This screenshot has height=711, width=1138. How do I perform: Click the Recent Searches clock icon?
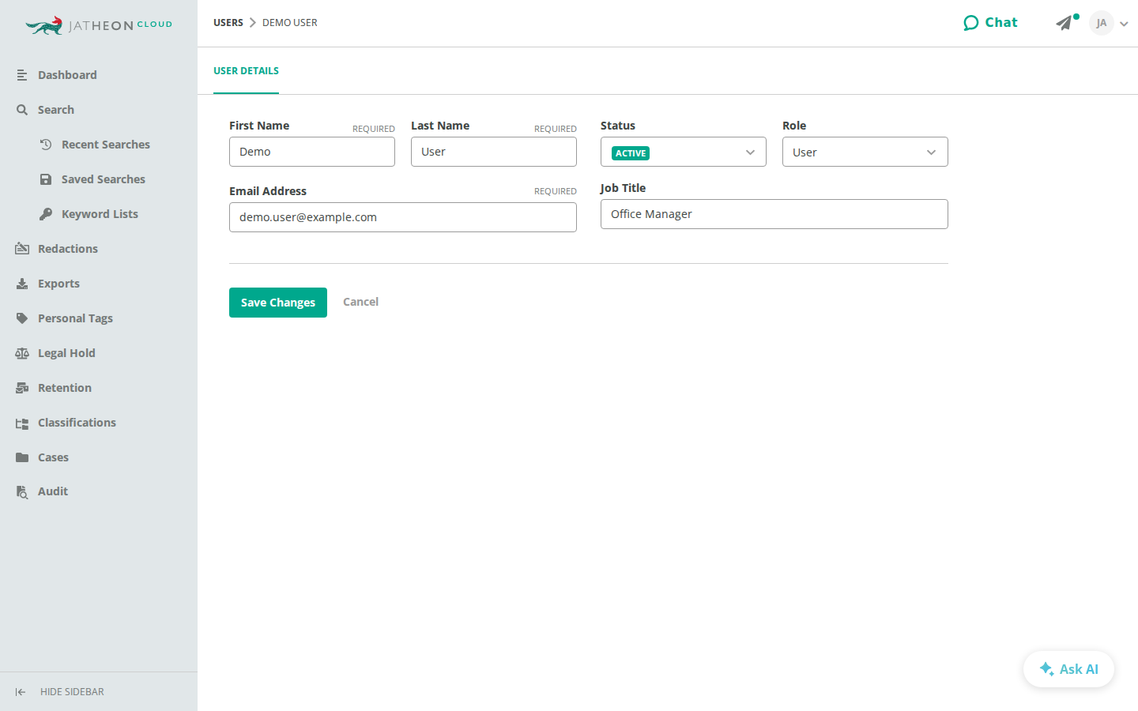point(46,145)
